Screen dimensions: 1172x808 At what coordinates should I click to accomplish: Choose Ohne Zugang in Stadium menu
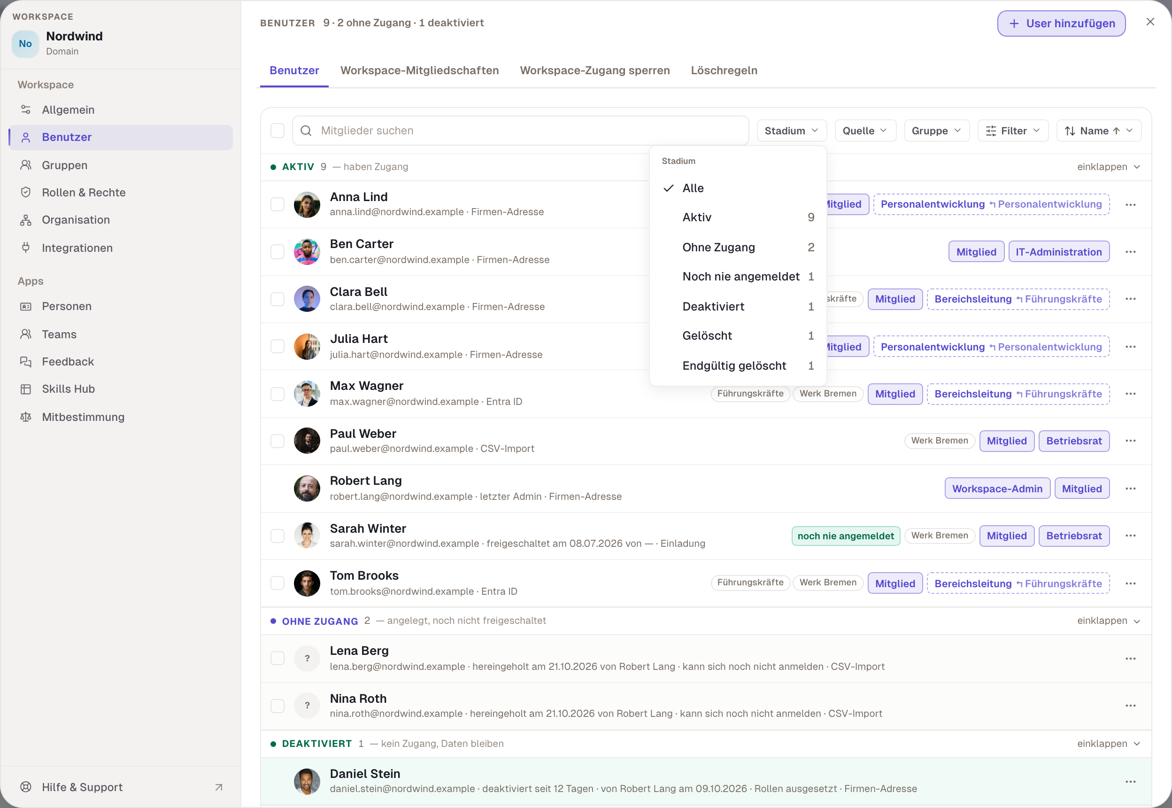[738, 247]
